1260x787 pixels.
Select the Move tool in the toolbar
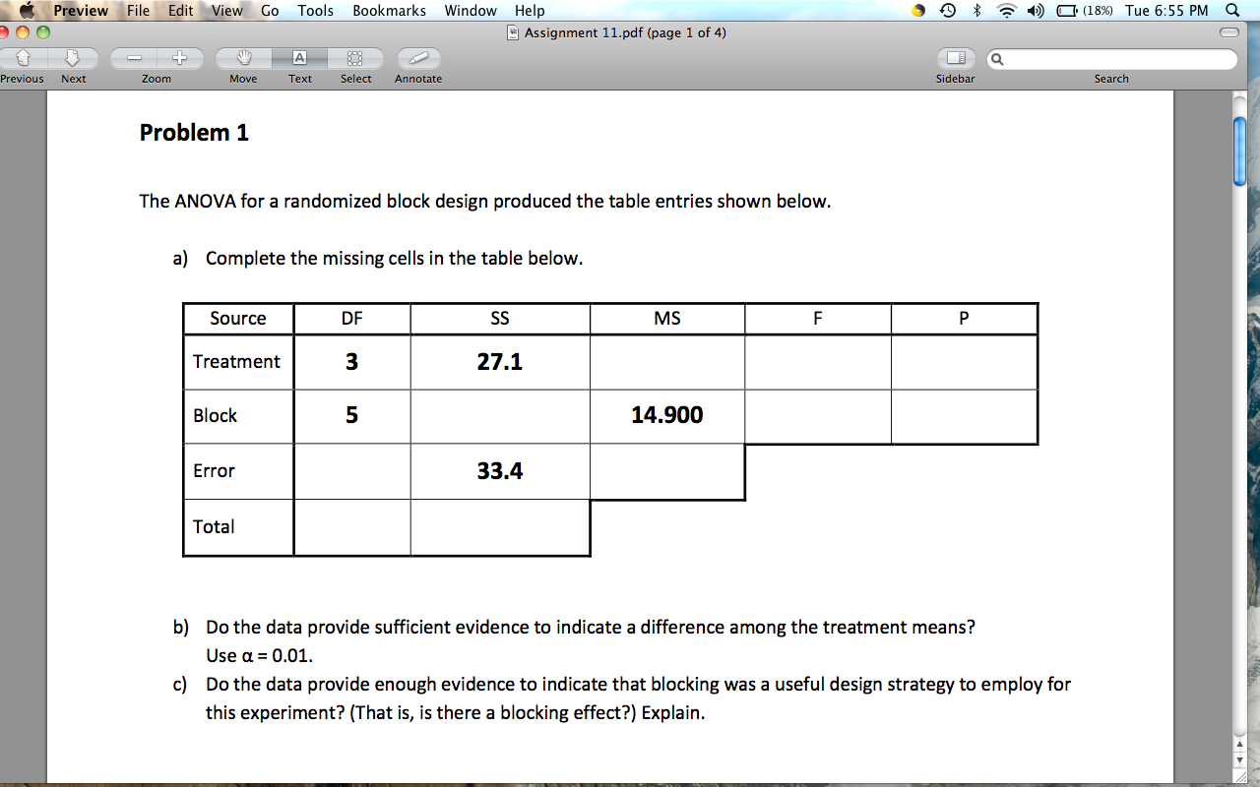[x=242, y=59]
